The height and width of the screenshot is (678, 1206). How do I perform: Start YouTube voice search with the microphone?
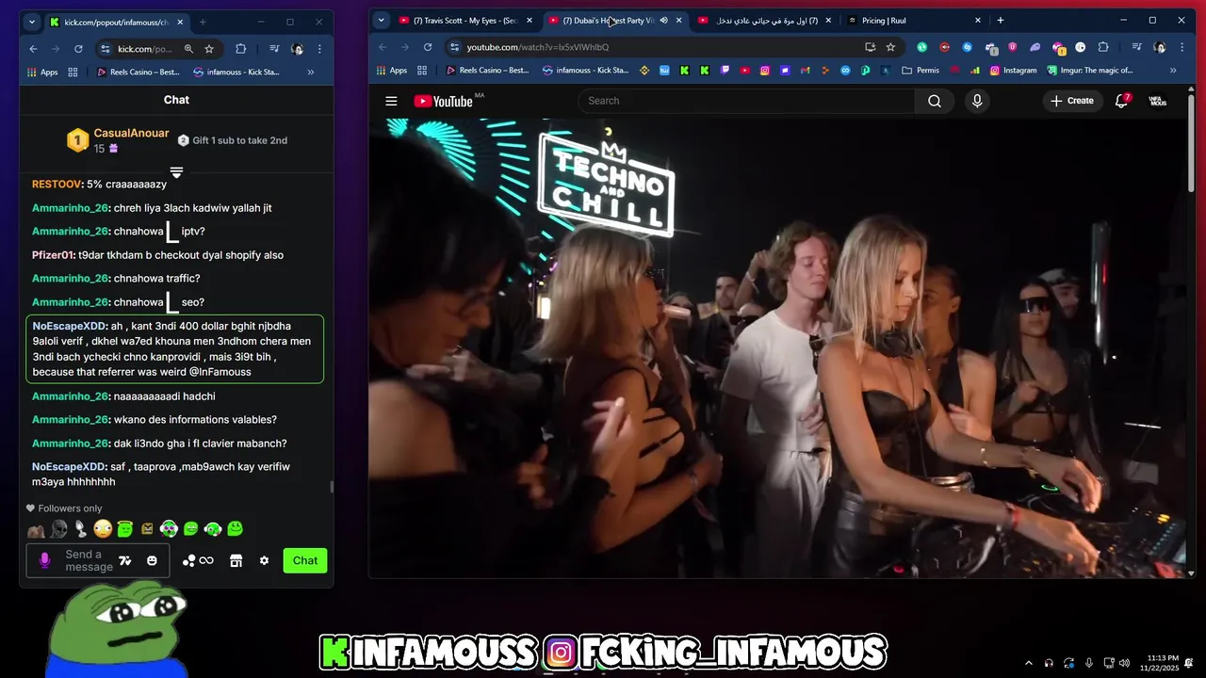977,101
